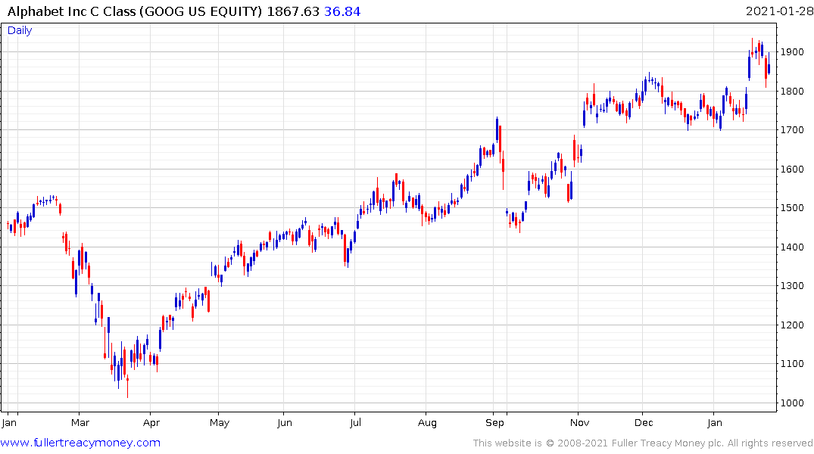
Task: Click the Apr label on the time axis
Action: [x=151, y=423]
